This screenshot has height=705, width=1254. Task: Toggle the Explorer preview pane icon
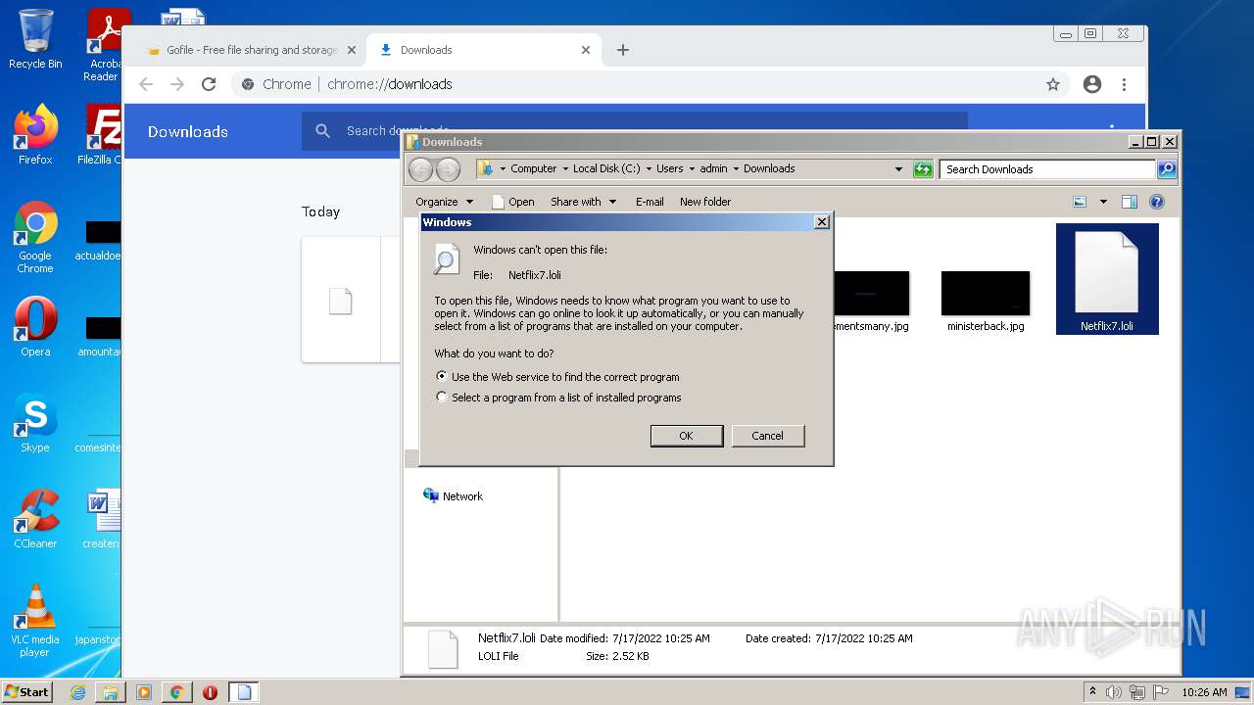click(x=1130, y=202)
